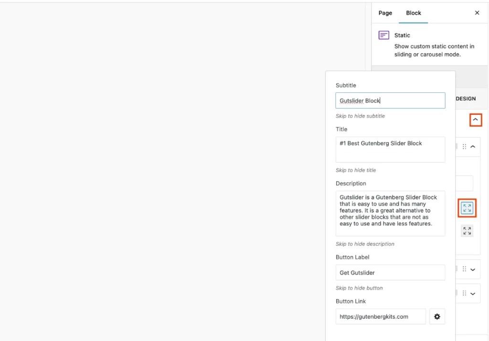
Task: Click the Static block icon
Action: tap(383, 35)
